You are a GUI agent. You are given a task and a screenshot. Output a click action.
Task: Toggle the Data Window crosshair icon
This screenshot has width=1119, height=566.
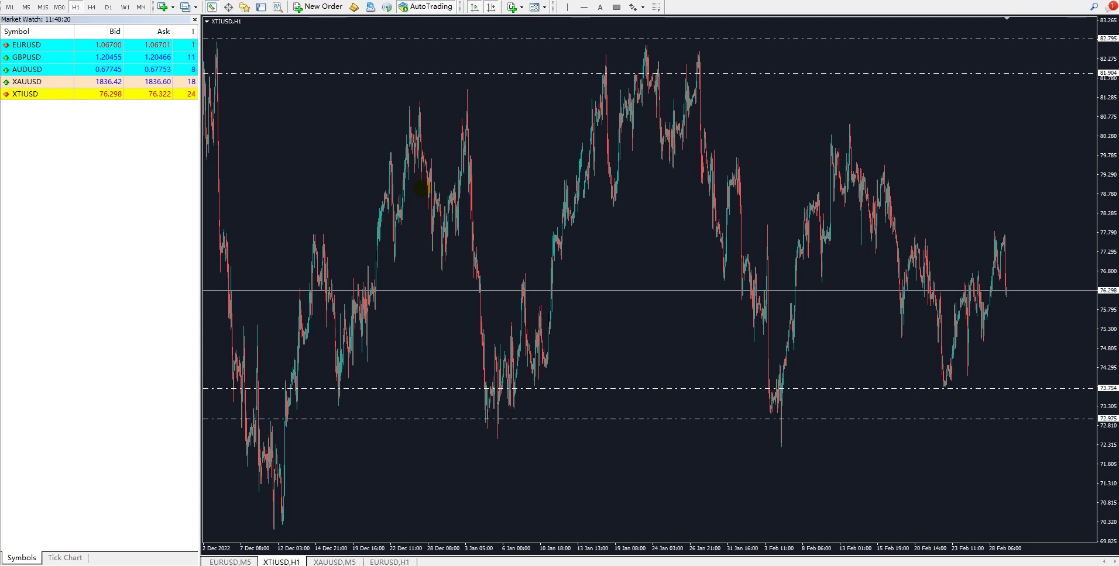[x=228, y=7]
